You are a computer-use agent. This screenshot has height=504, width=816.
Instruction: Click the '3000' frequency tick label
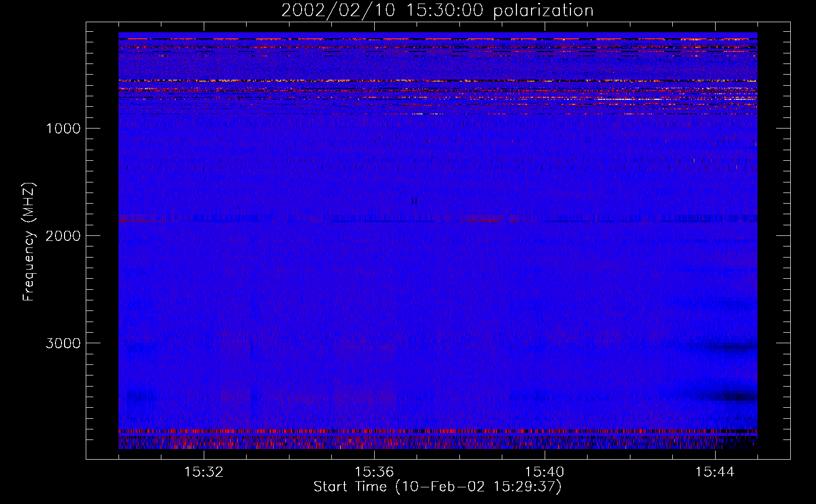63,343
